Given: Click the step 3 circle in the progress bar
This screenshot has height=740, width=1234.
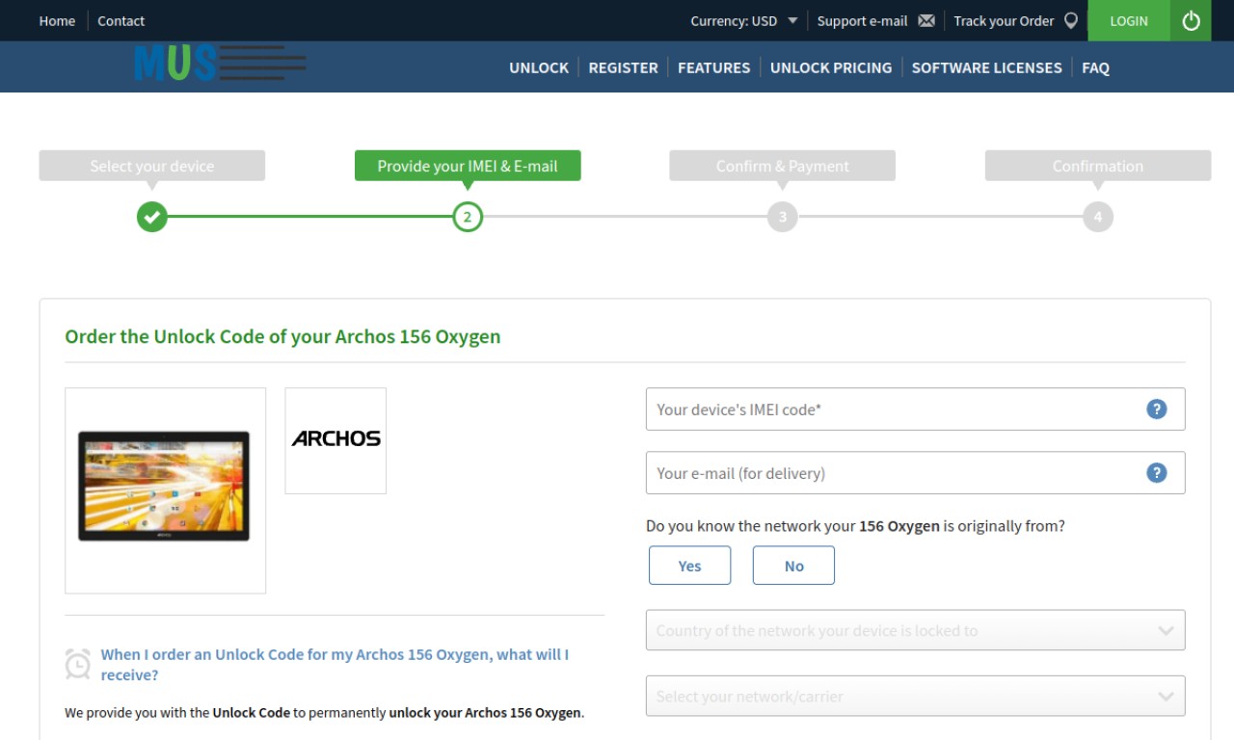Looking at the screenshot, I should tap(783, 217).
